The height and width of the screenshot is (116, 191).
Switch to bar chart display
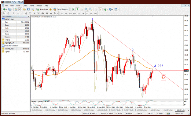[x=73, y=9]
